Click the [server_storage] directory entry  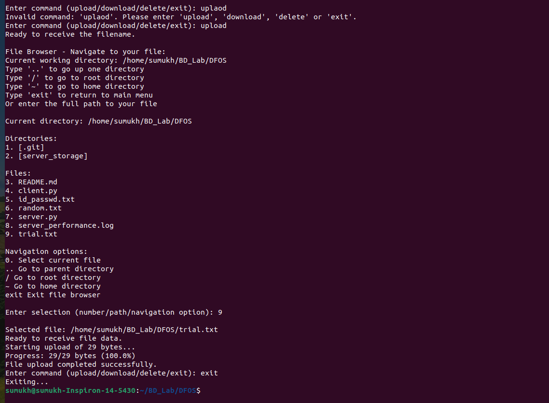pyautogui.click(x=46, y=156)
